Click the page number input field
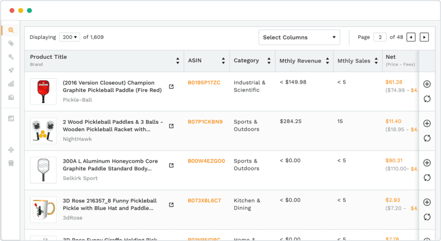The image size is (441, 241). (380, 37)
